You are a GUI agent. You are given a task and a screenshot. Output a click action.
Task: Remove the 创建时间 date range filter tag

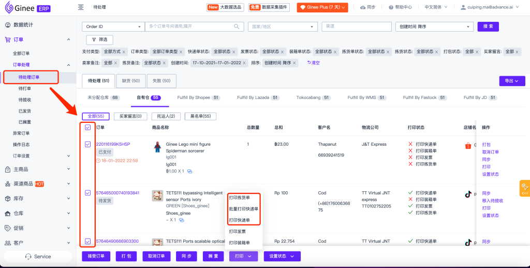[x=244, y=63]
